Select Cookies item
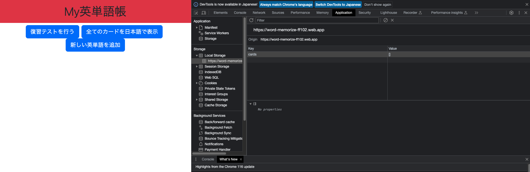This screenshot has width=530, height=172. (x=211, y=83)
